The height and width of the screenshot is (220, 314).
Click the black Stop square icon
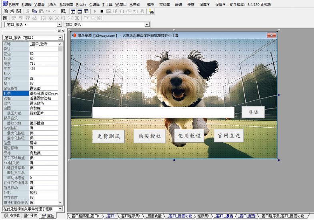click(x=102, y=11)
